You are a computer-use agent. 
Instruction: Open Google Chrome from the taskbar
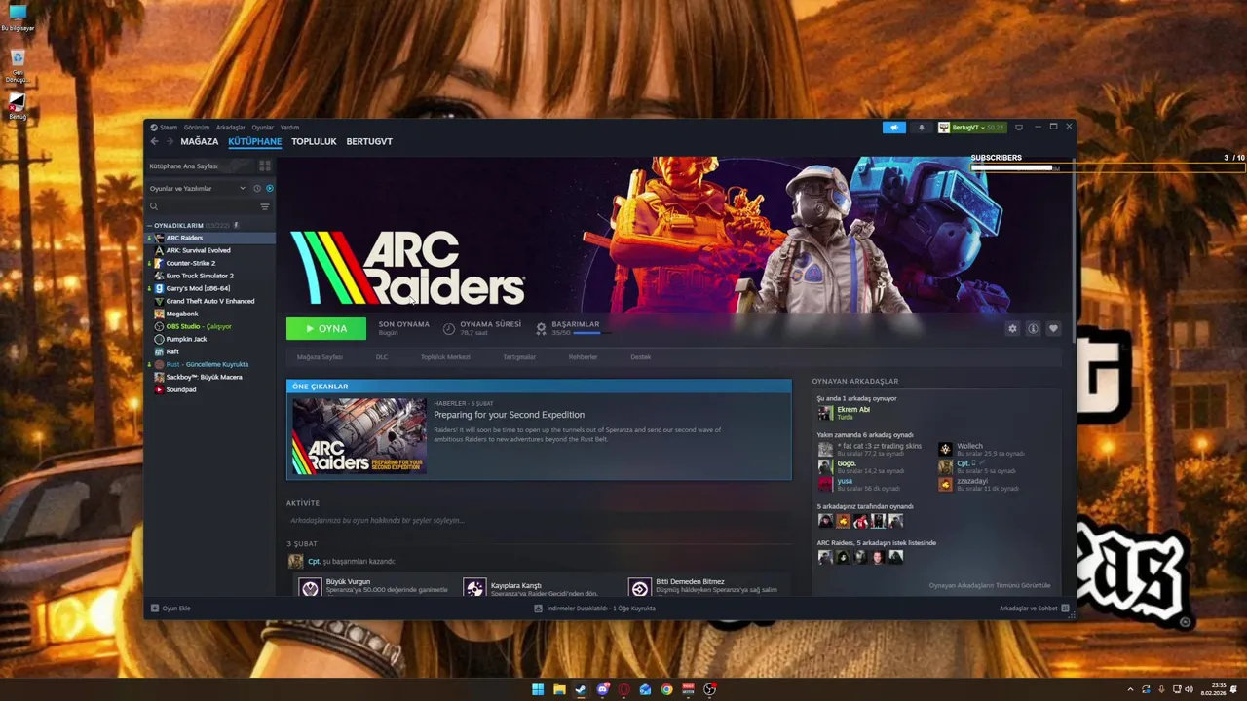tap(666, 689)
